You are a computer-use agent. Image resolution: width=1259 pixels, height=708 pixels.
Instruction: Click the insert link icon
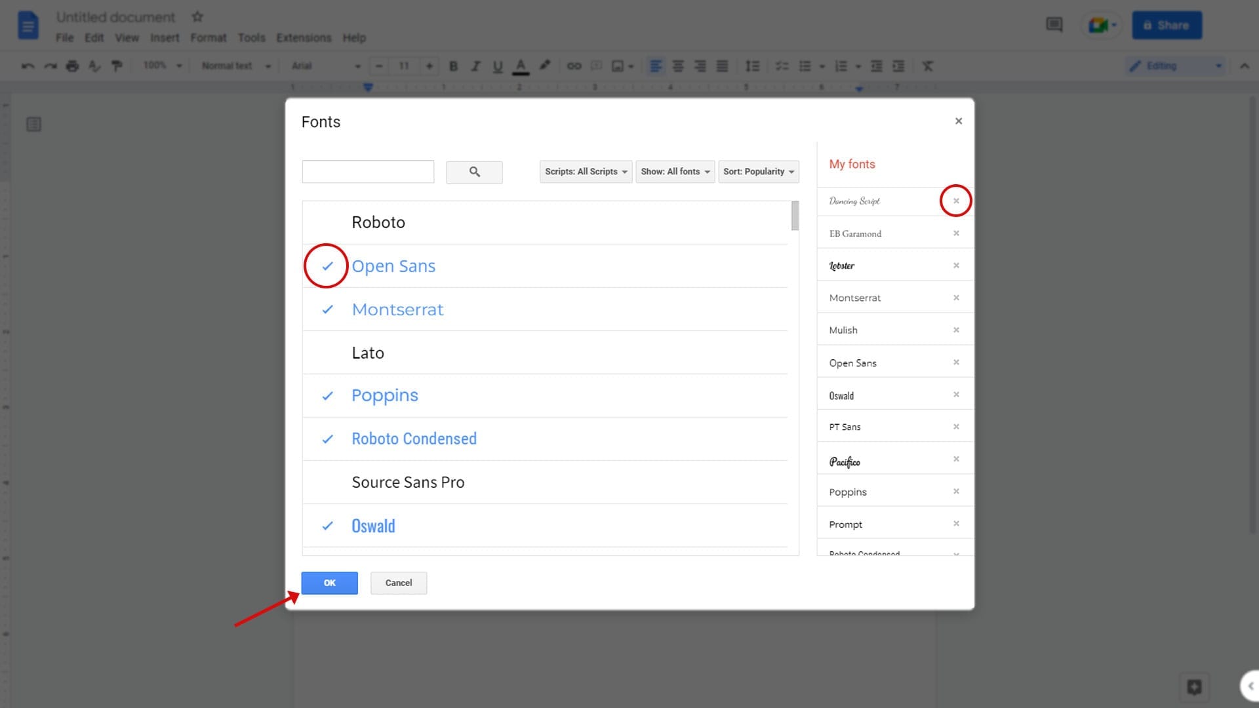(x=574, y=66)
